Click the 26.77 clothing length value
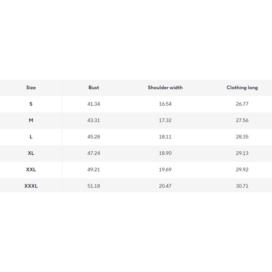272x272 pixels. click(242, 104)
